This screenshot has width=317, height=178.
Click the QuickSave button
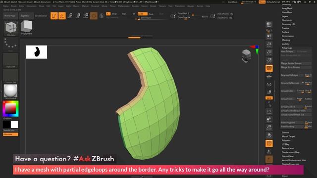point(232,2)
